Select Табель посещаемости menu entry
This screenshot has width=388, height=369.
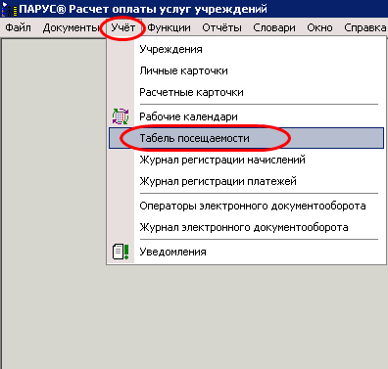247,138
